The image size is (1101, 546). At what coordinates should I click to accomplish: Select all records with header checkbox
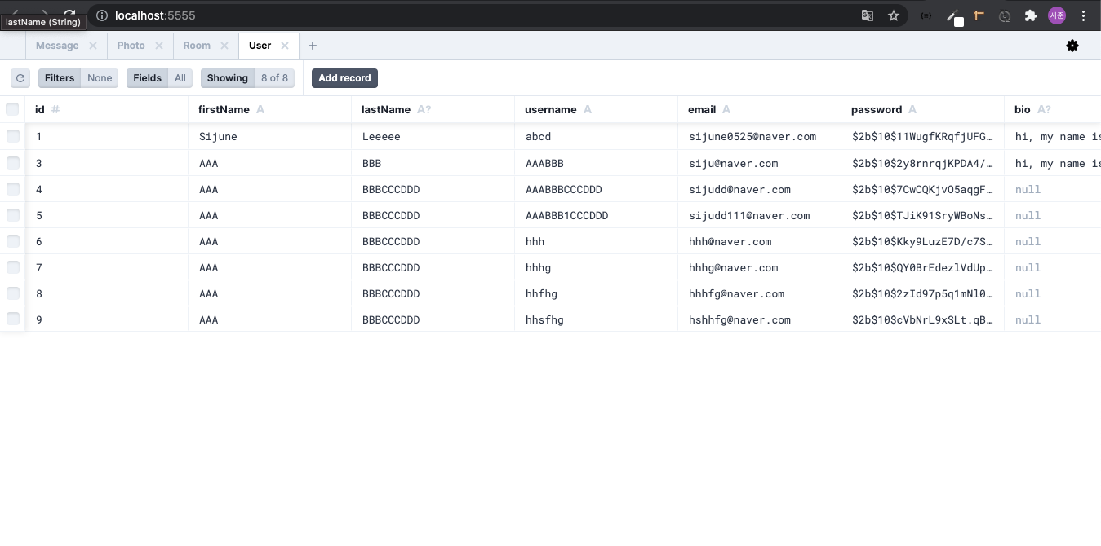click(x=12, y=109)
